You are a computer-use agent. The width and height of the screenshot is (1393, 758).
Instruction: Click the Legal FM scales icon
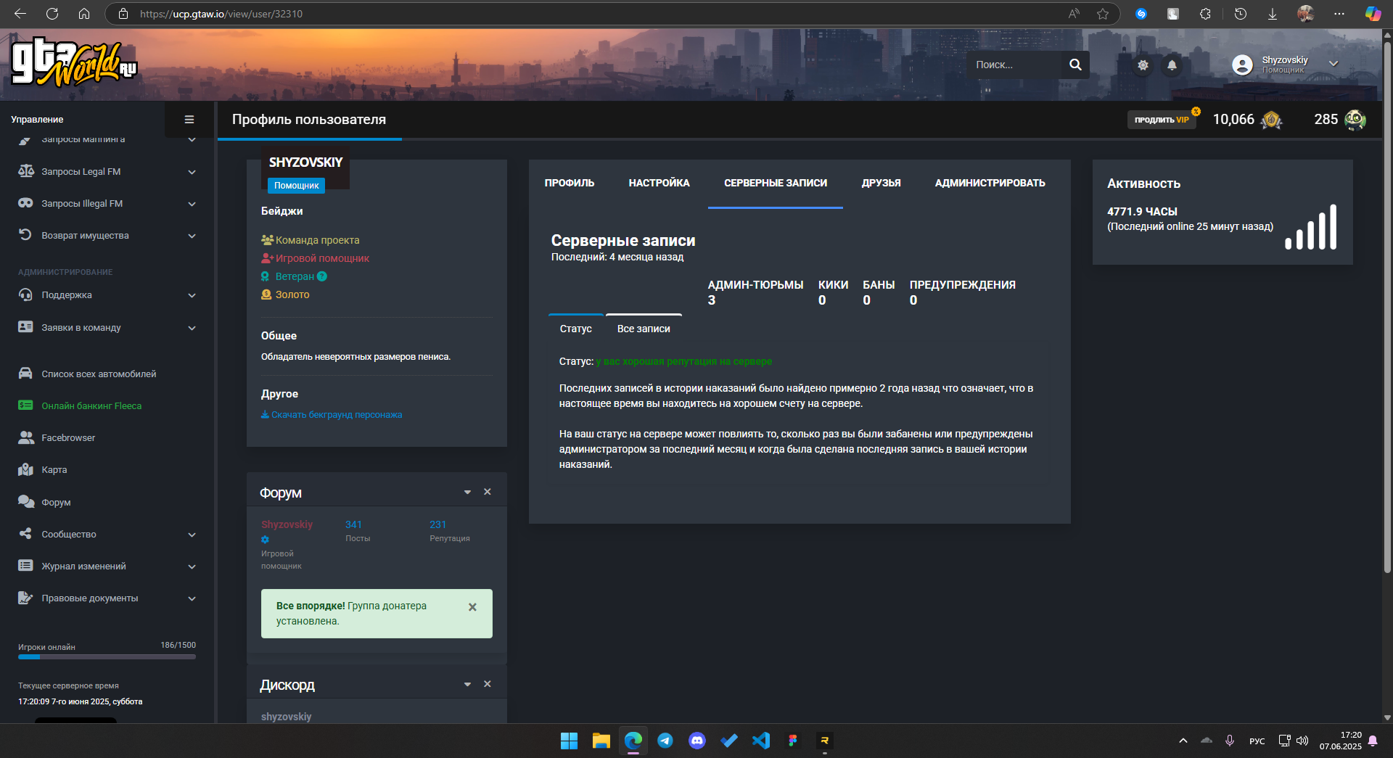click(x=25, y=171)
